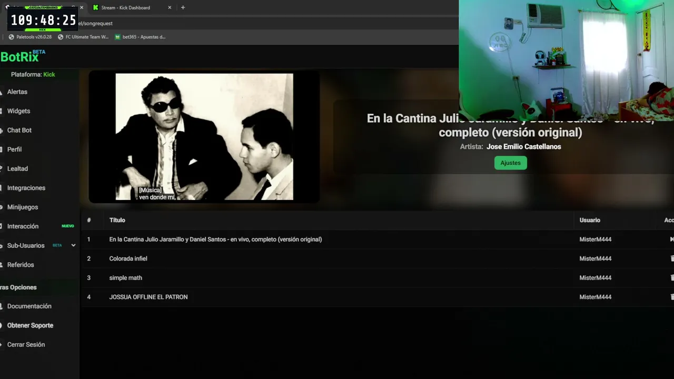Remove simple math from the queue
The height and width of the screenshot is (379, 674).
click(672, 278)
